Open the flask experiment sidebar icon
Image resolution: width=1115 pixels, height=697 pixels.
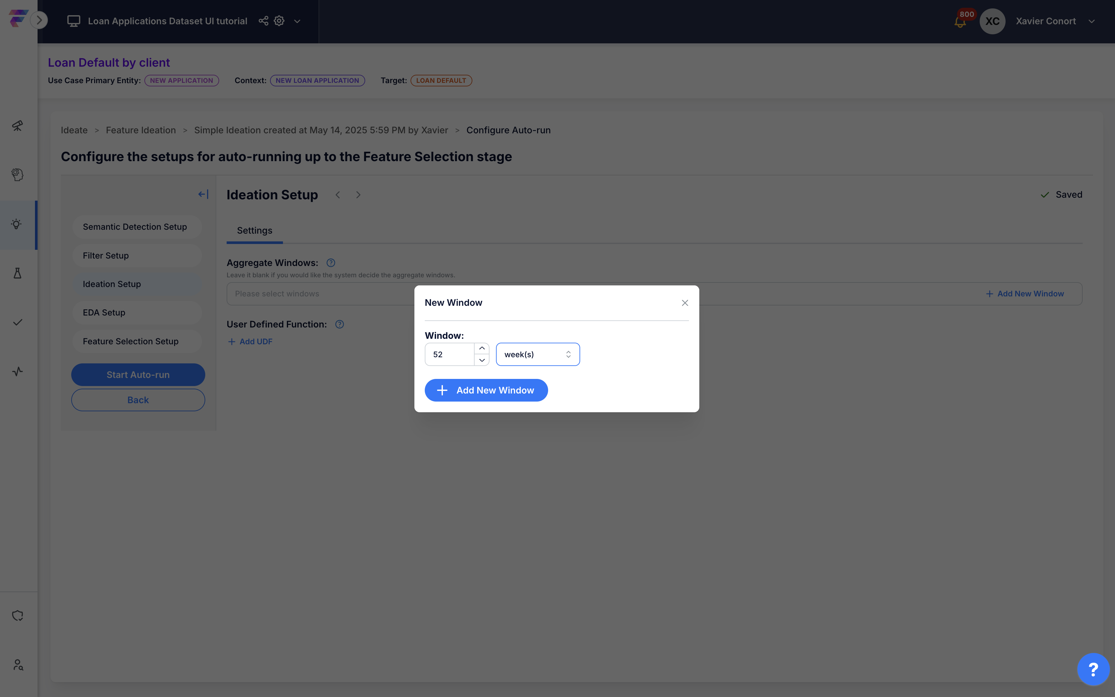pyautogui.click(x=17, y=273)
